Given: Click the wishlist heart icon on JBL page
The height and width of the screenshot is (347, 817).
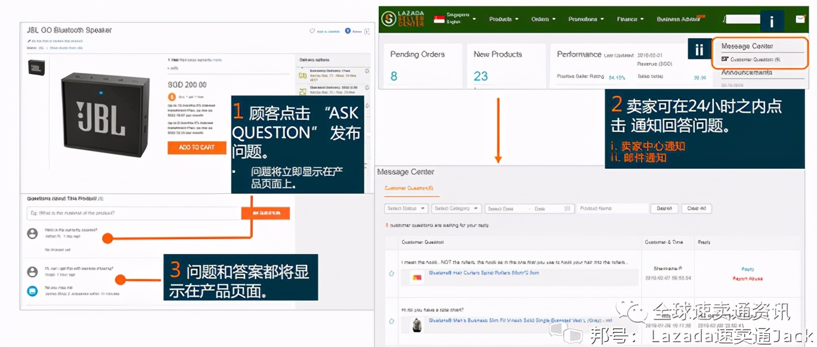Looking at the screenshot, I should pyautogui.click(x=311, y=30).
